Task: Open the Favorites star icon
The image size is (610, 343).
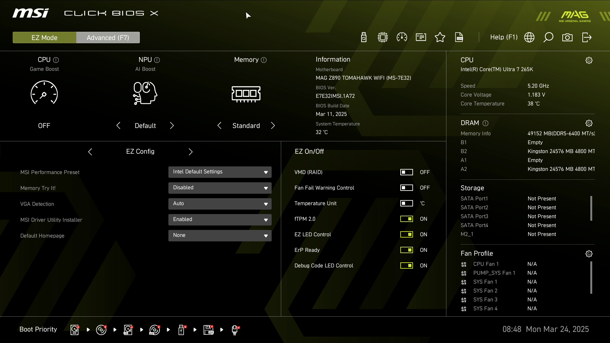Action: point(440,37)
